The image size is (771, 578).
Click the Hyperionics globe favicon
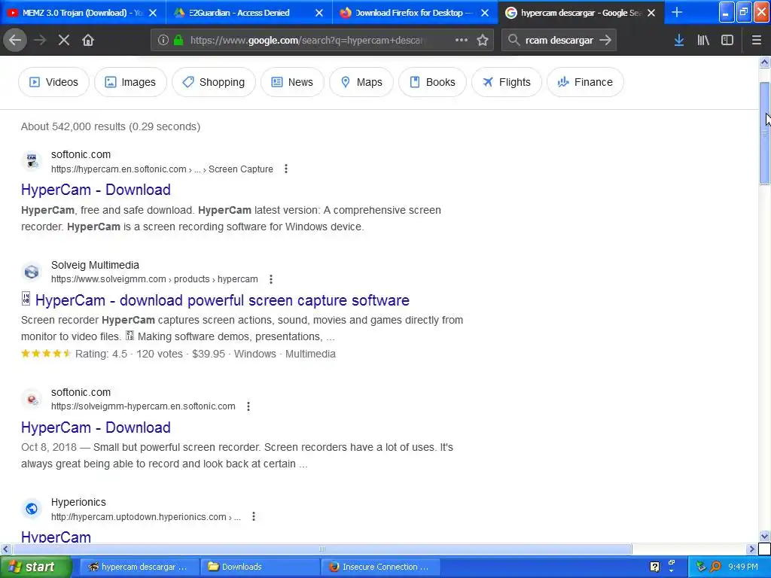(32, 509)
